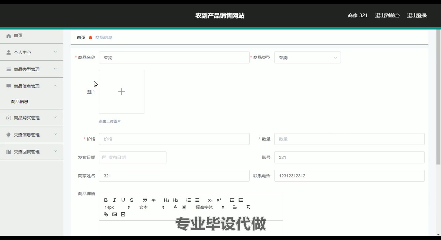Apply Heading 2 style
Image resolution: width=441 pixels, height=240 pixels.
tap(175, 200)
